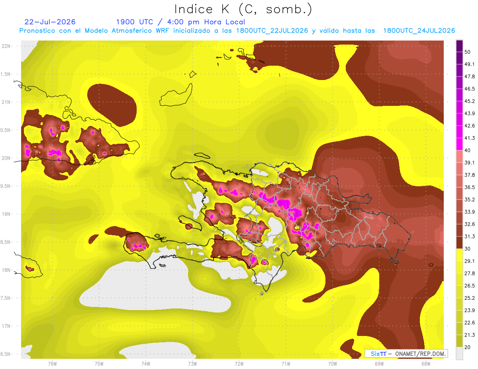This screenshot has height=369, width=478.
Task: Click the "19N" latitude label
Action: (7, 214)
